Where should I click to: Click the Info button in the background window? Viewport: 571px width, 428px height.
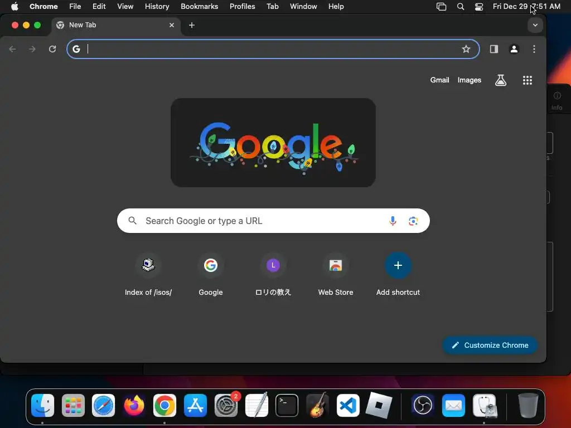coord(557,101)
